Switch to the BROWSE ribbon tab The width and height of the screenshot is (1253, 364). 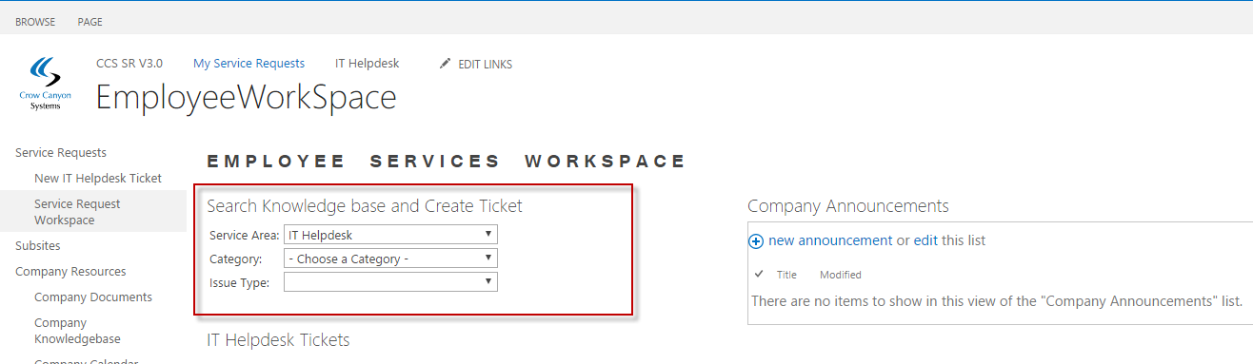pyautogui.click(x=35, y=22)
